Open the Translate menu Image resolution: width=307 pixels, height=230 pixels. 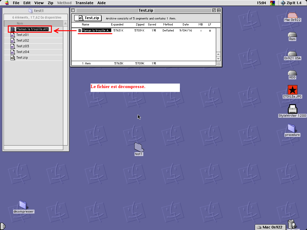pos(84,3)
